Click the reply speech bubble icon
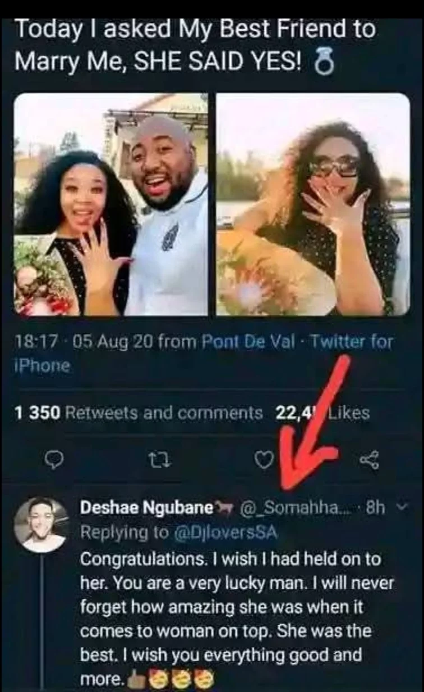 (x=53, y=460)
